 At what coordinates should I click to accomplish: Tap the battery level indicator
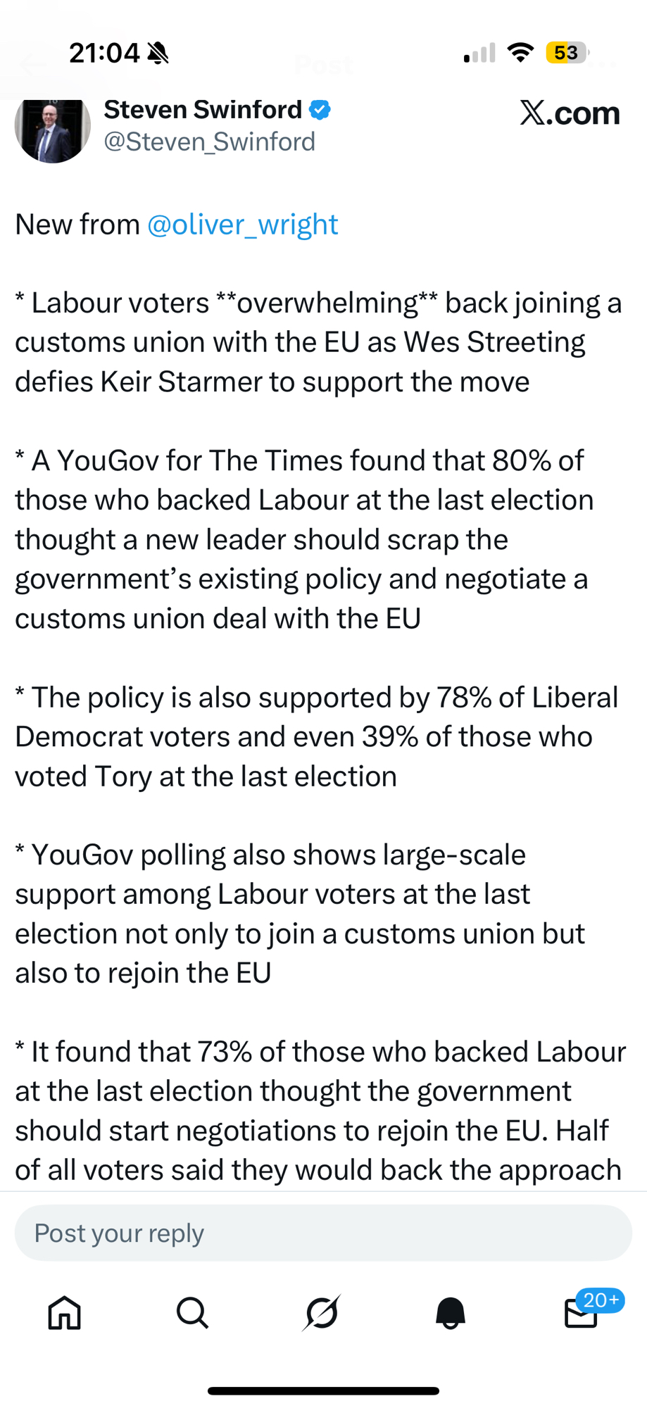pos(567,53)
